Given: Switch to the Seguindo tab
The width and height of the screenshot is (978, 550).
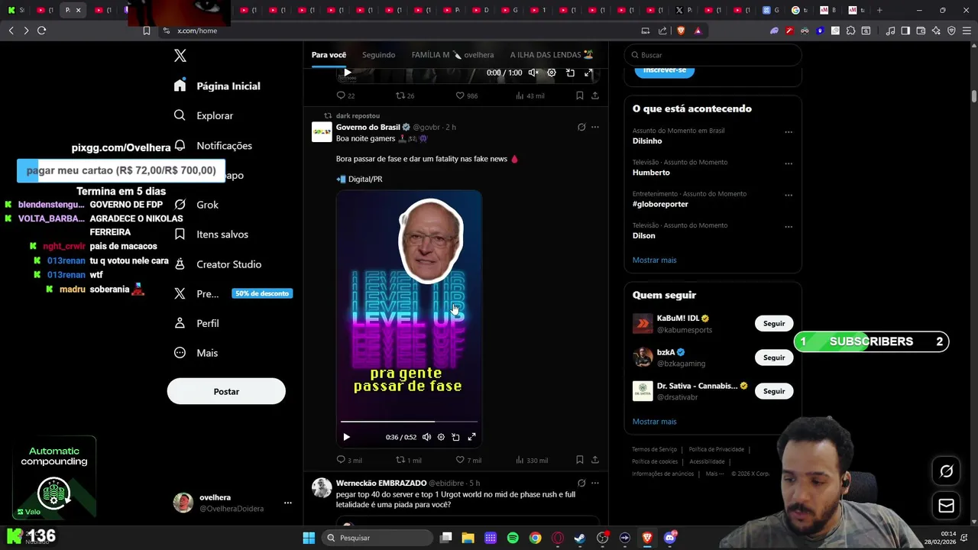Looking at the screenshot, I should [x=379, y=55].
